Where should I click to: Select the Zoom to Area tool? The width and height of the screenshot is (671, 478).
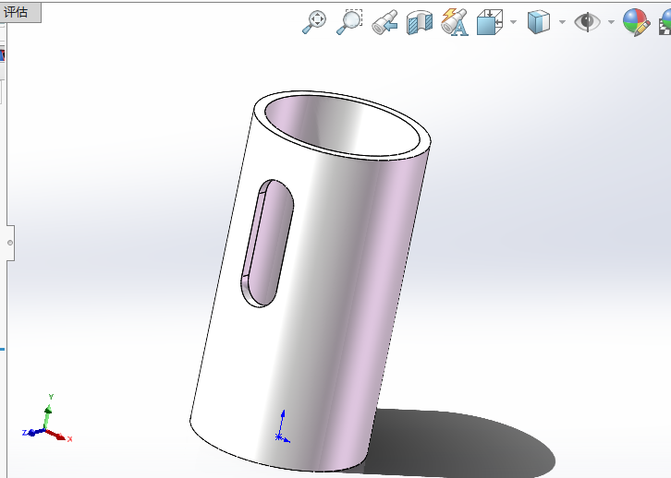coord(349,22)
